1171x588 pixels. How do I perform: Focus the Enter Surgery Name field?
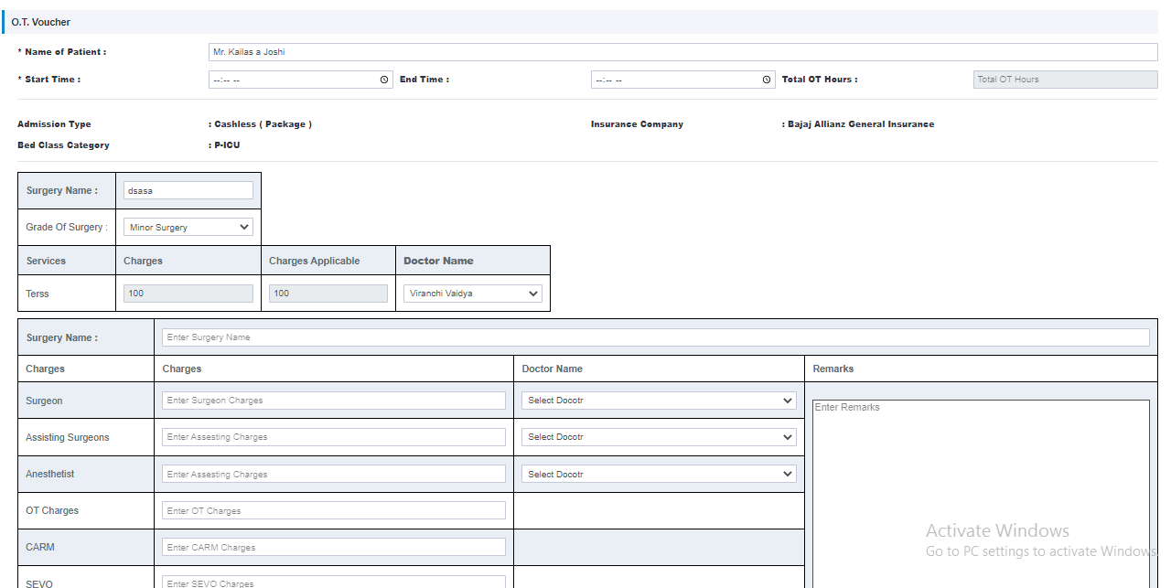tap(656, 337)
